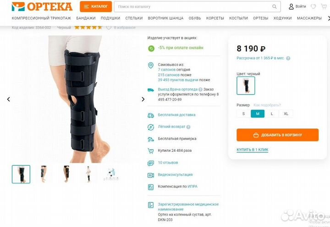Open the shopping cart icon in header
This screenshot has height=227, width=330.
(x=324, y=6)
